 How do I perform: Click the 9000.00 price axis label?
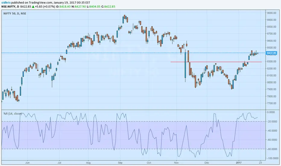click(272, 13)
